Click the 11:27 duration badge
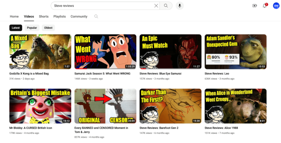The image size is (281, 143). 196,67
